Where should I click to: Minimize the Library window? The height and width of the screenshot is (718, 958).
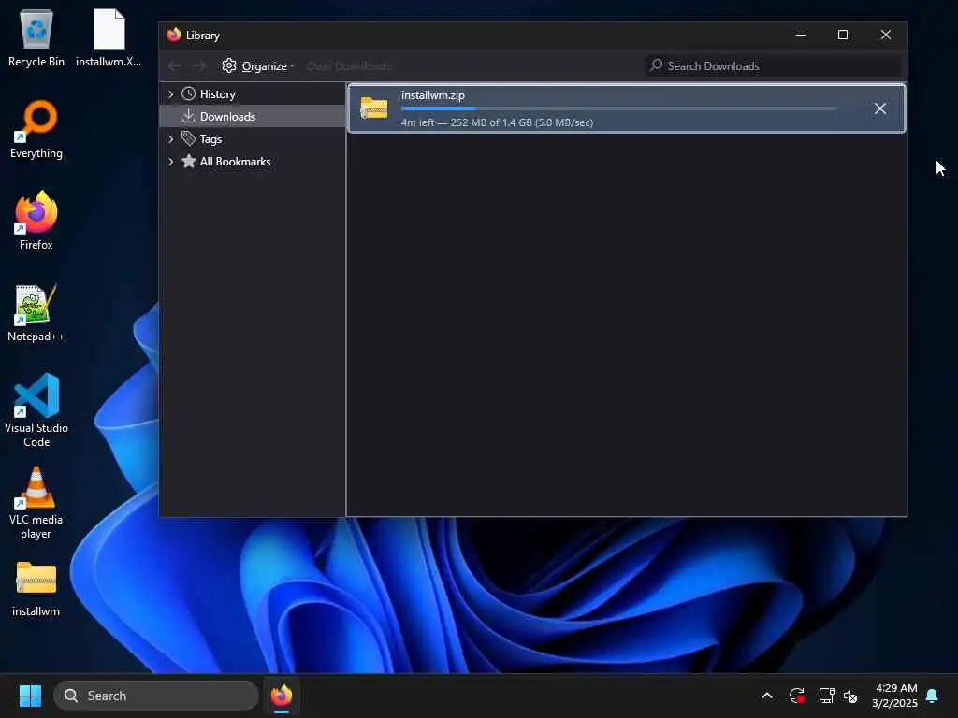click(x=801, y=35)
